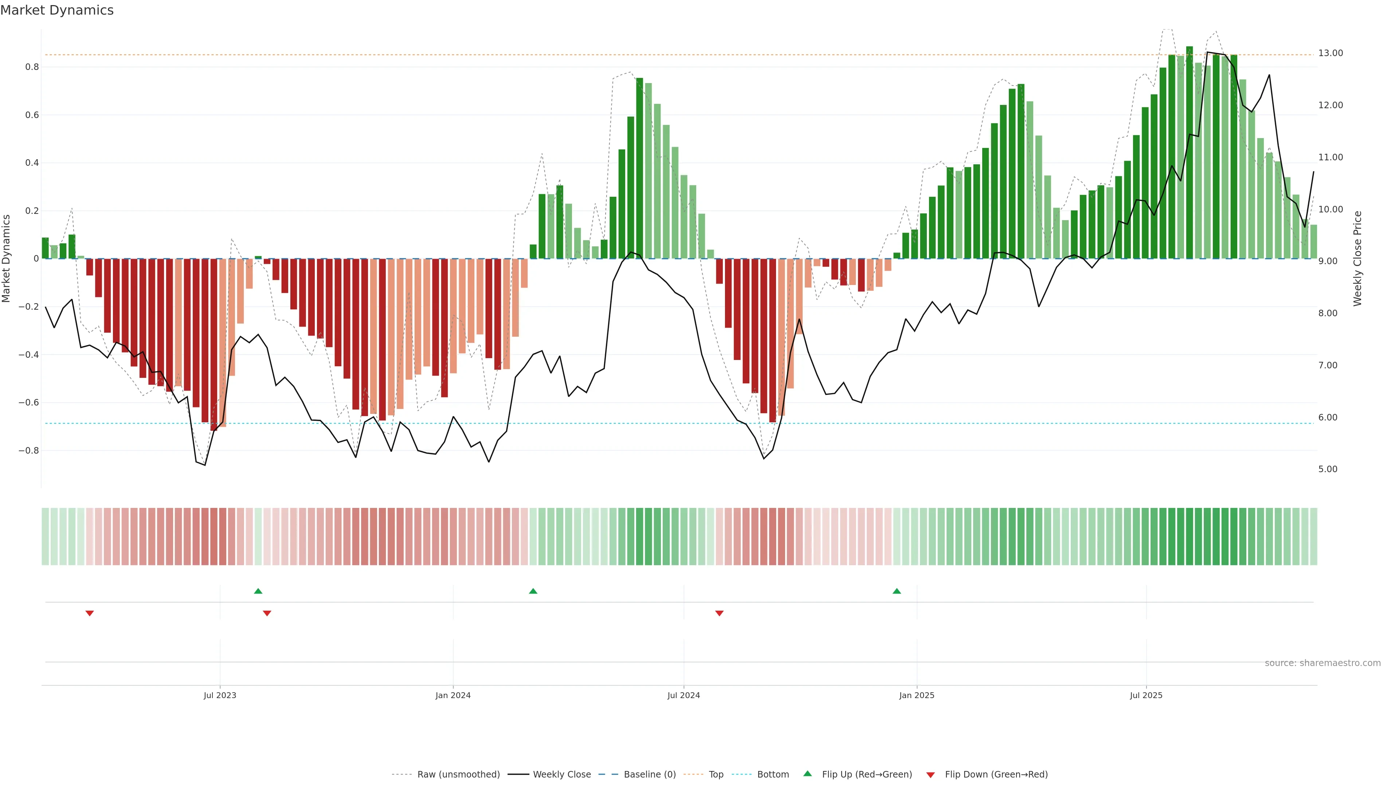The image size is (1399, 787).
Task: Toggle the Weekly Close legend entry
Action: click(561, 775)
